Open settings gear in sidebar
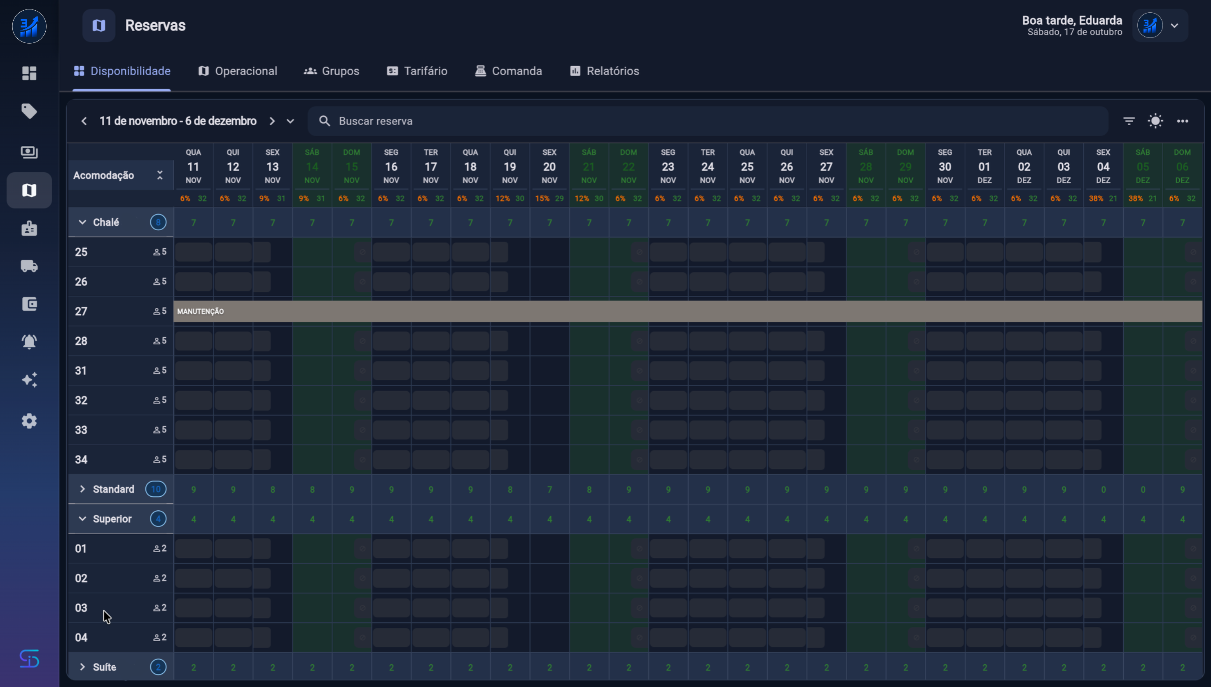The height and width of the screenshot is (687, 1211). pyautogui.click(x=29, y=421)
